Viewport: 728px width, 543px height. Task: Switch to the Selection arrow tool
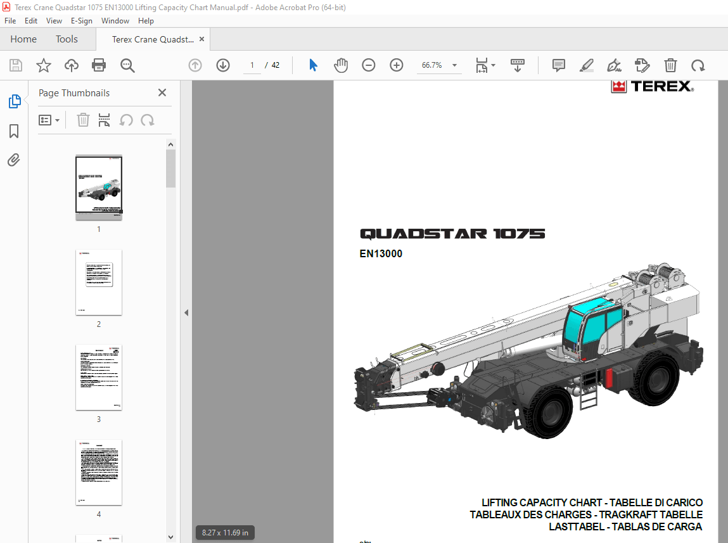pos(312,65)
